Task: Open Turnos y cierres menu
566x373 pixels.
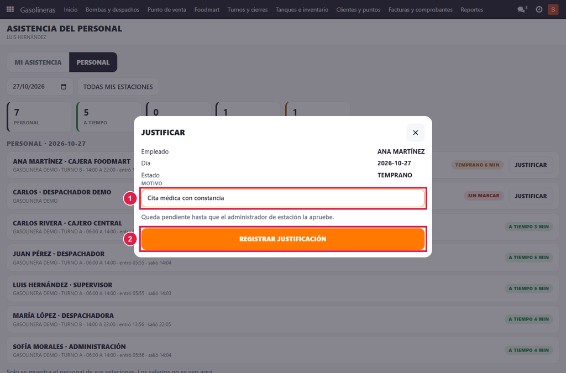Action: (248, 10)
